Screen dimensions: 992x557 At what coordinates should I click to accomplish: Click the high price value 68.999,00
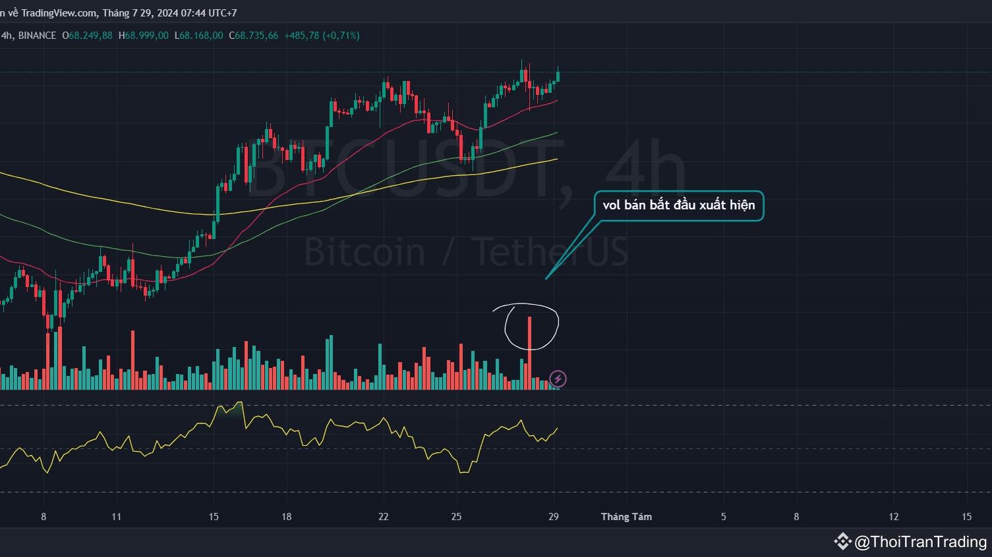[146, 36]
